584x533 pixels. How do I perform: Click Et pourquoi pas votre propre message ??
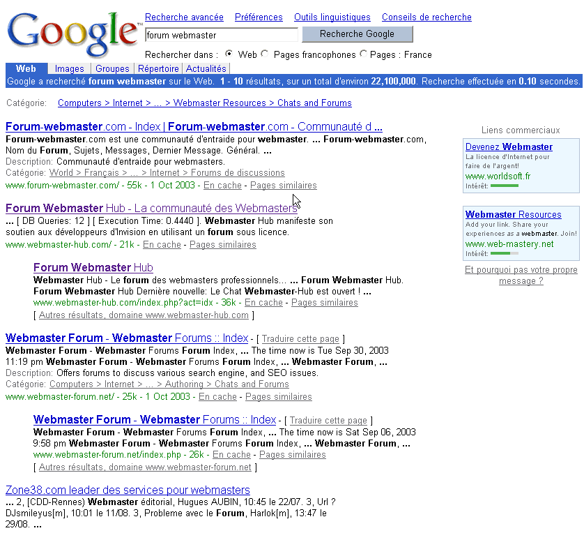[521, 275]
